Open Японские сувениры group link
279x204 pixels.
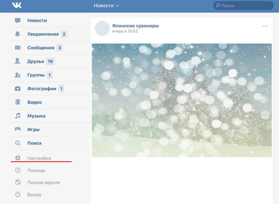point(135,26)
